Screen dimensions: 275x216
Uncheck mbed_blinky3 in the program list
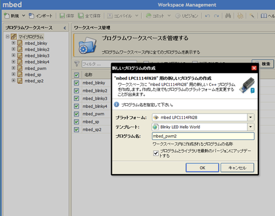tap(77, 99)
